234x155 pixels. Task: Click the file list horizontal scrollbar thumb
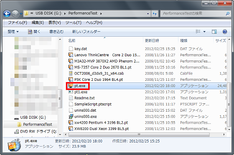coord(139,135)
